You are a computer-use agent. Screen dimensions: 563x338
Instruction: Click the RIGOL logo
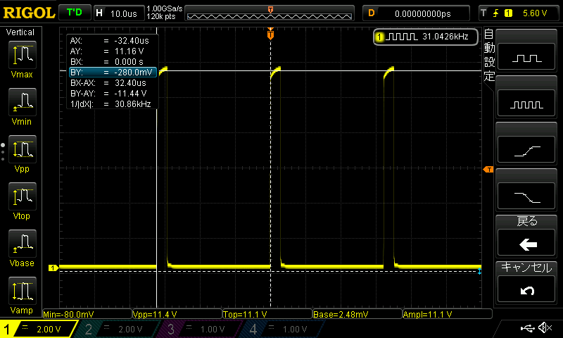(29, 13)
